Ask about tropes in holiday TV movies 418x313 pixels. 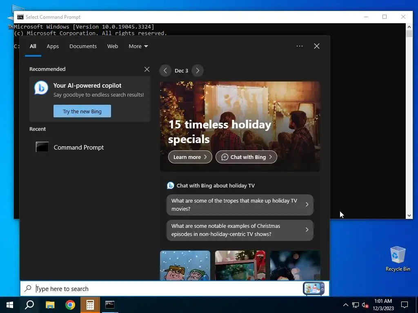[x=240, y=205]
